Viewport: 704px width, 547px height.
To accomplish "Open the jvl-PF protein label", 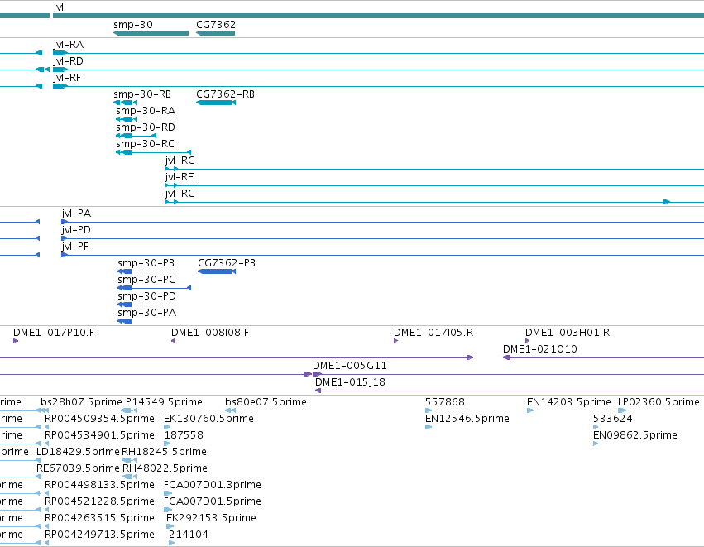I will [75, 247].
